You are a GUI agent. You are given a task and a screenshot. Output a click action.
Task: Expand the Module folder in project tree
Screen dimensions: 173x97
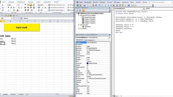tap(79, 29)
